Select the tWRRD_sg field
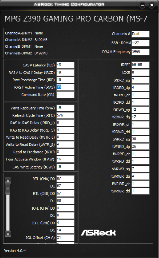This screenshot has height=258, width=159. point(141,139)
